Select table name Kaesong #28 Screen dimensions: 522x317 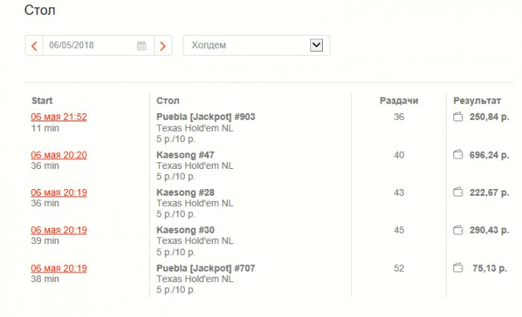pos(186,193)
